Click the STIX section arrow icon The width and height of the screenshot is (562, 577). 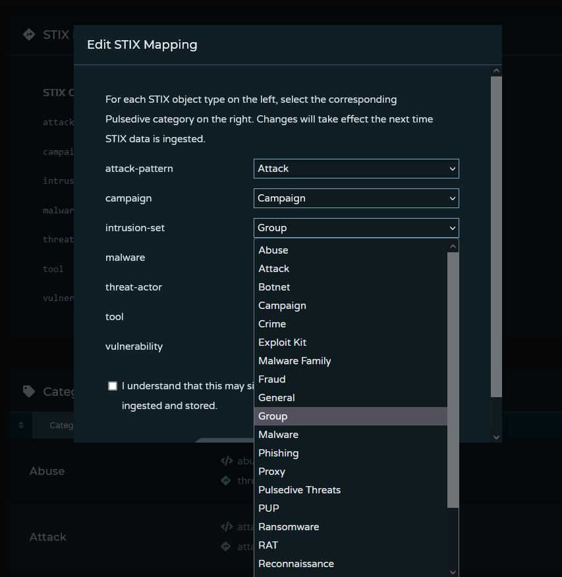pos(29,35)
